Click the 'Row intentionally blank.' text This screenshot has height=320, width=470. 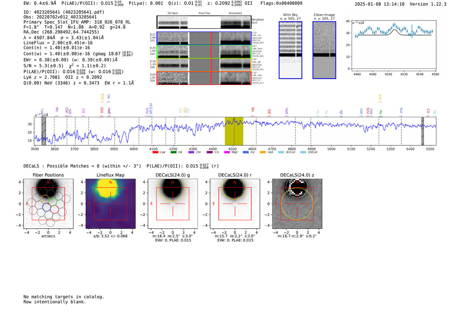(55, 302)
